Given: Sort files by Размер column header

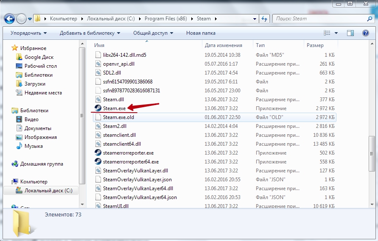Looking at the screenshot, I should [314, 45].
